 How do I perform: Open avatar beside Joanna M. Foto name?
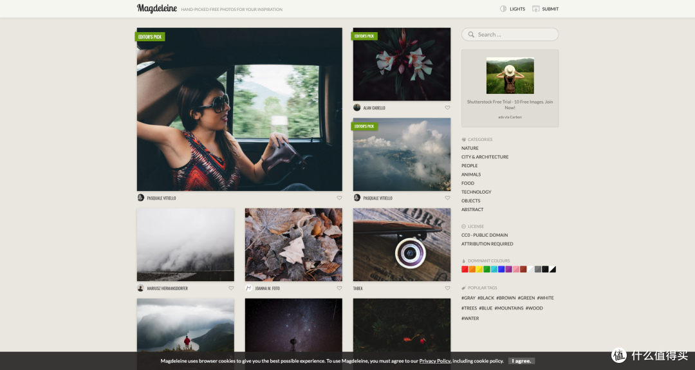pos(248,288)
